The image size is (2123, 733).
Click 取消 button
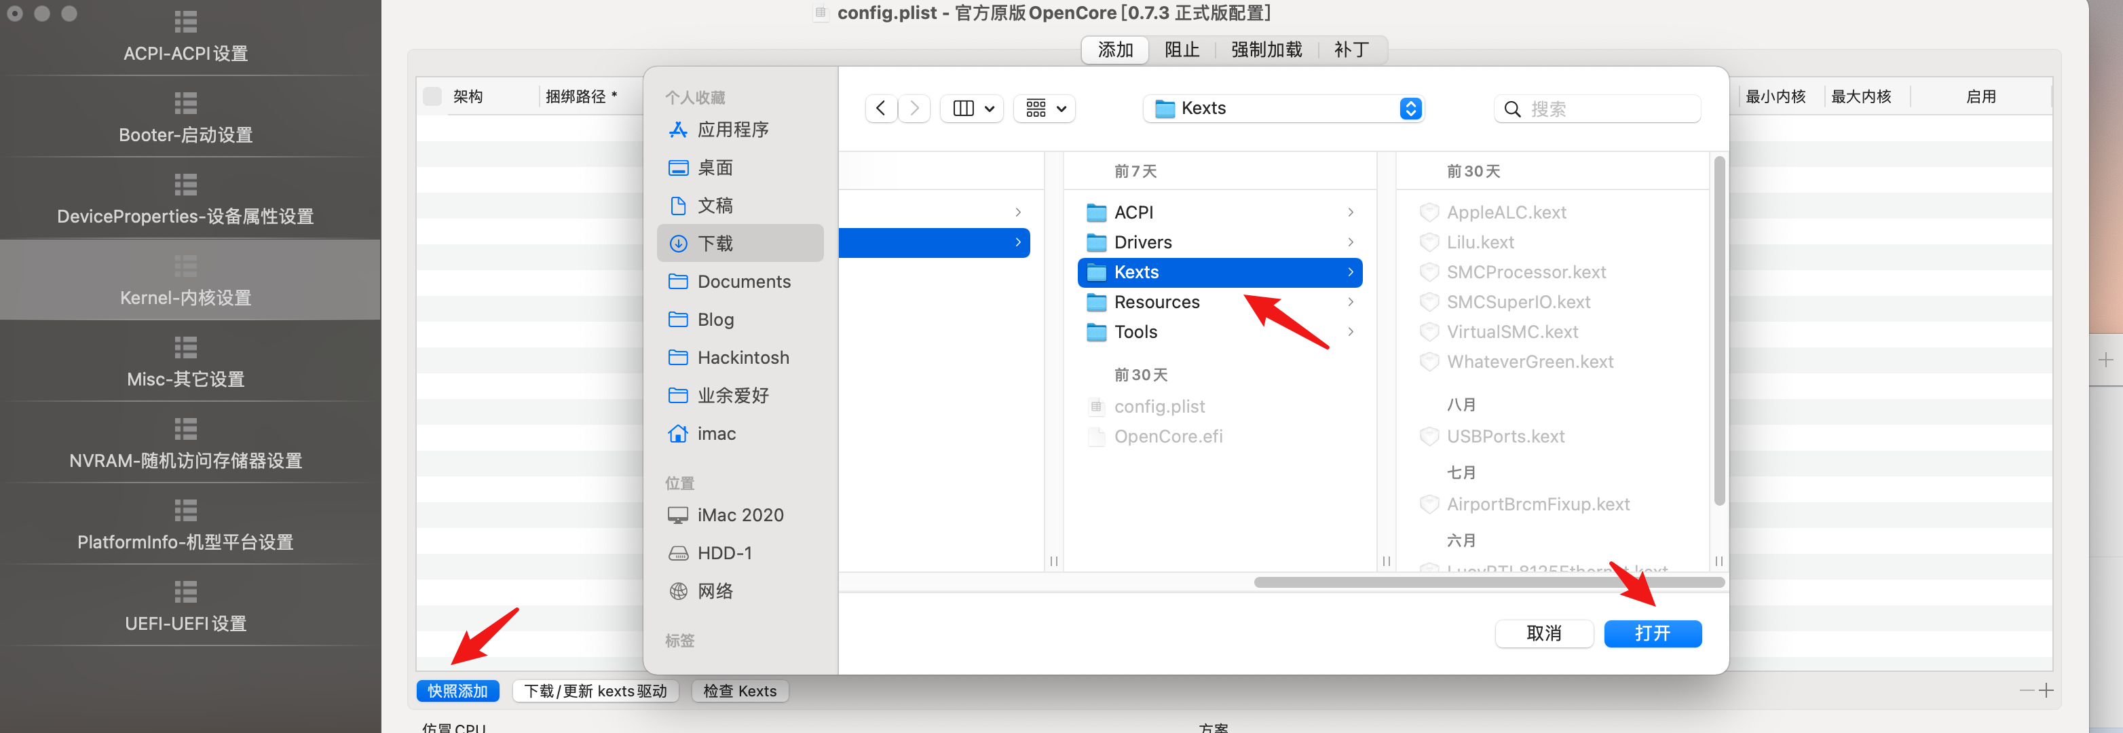point(1543,633)
